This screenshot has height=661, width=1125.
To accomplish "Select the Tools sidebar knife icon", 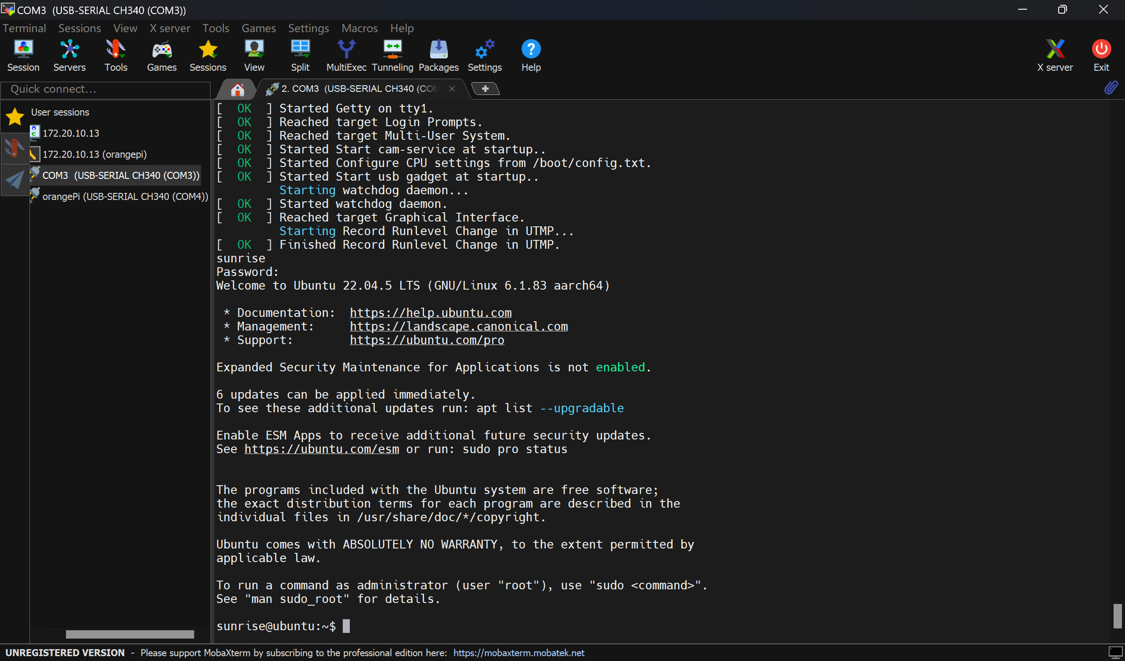I will (x=15, y=148).
